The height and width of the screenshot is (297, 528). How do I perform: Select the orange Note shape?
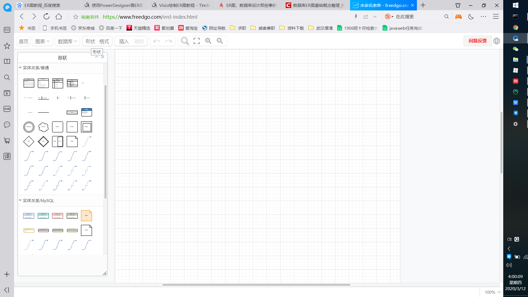[x=86, y=216]
